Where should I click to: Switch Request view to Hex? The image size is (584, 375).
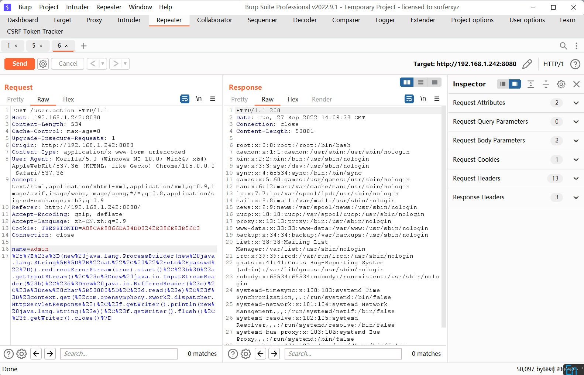click(68, 99)
